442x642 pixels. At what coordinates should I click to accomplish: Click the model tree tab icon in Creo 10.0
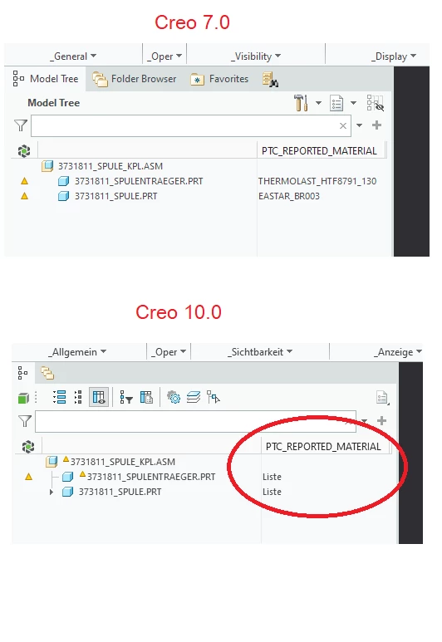coord(23,373)
